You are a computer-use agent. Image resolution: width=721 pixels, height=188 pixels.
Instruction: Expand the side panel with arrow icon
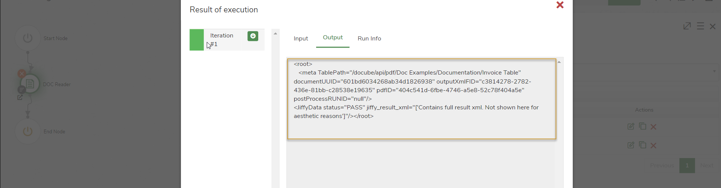pyautogui.click(x=687, y=26)
